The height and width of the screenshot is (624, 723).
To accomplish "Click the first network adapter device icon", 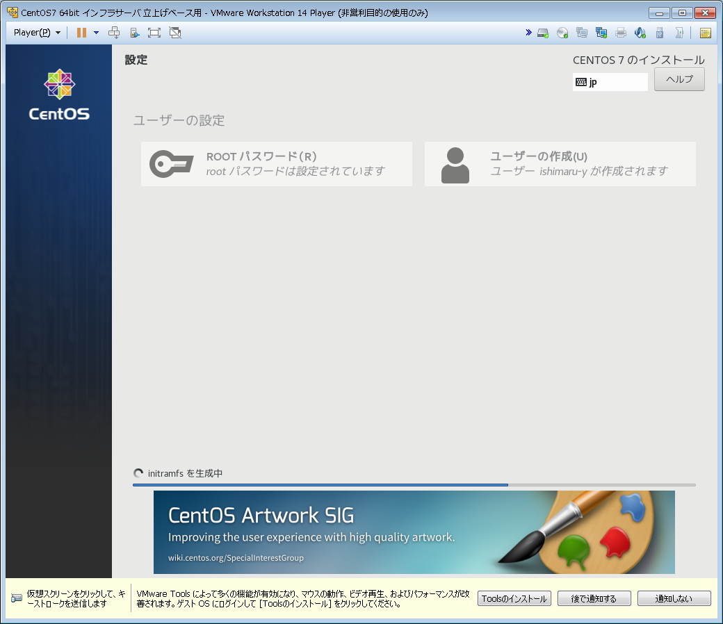I will (x=582, y=33).
